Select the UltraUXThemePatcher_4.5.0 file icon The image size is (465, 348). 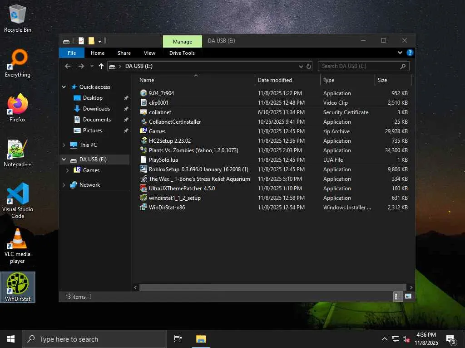pyautogui.click(x=143, y=188)
